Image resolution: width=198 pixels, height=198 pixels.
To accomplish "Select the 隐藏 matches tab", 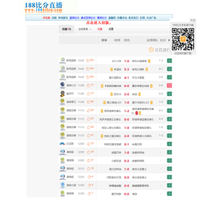I will point(67,29).
